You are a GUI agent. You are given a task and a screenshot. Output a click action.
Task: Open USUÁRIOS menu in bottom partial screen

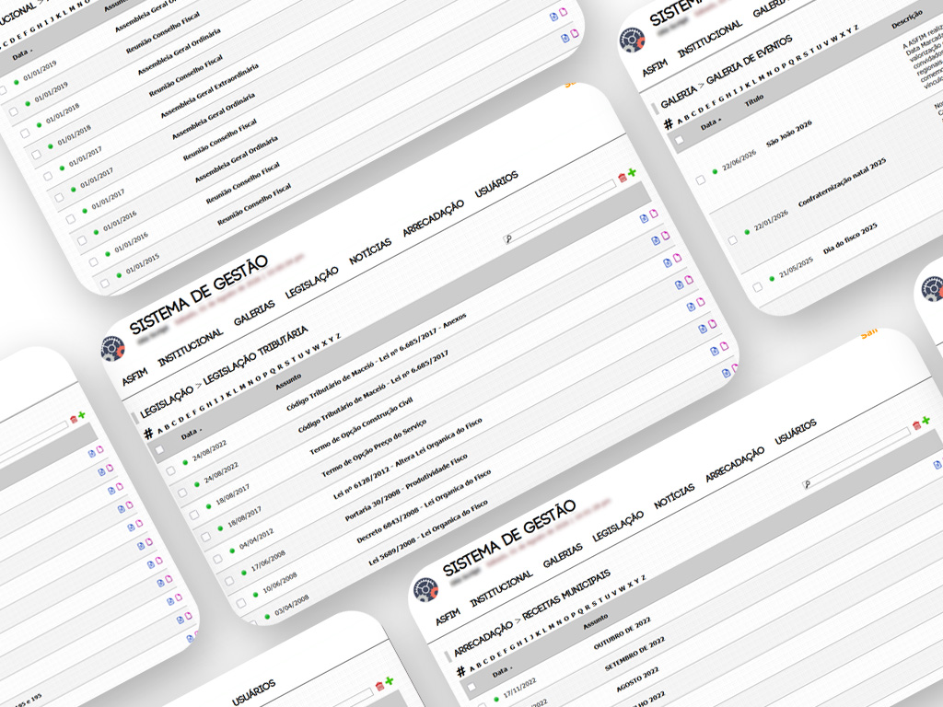[254, 692]
